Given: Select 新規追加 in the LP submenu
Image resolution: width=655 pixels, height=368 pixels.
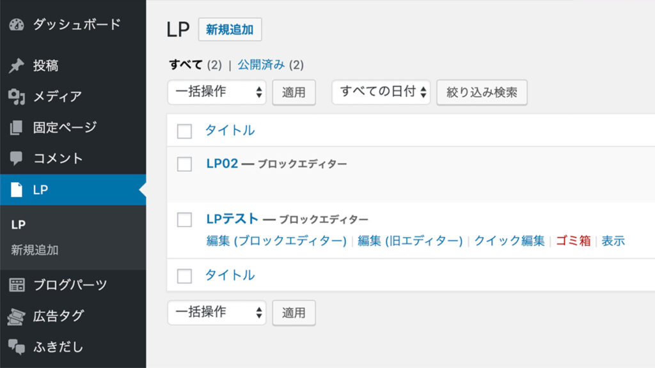Looking at the screenshot, I should pyautogui.click(x=35, y=250).
